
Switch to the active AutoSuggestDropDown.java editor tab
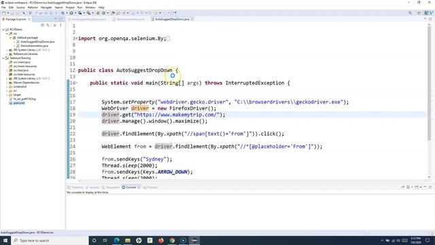click(x=172, y=19)
